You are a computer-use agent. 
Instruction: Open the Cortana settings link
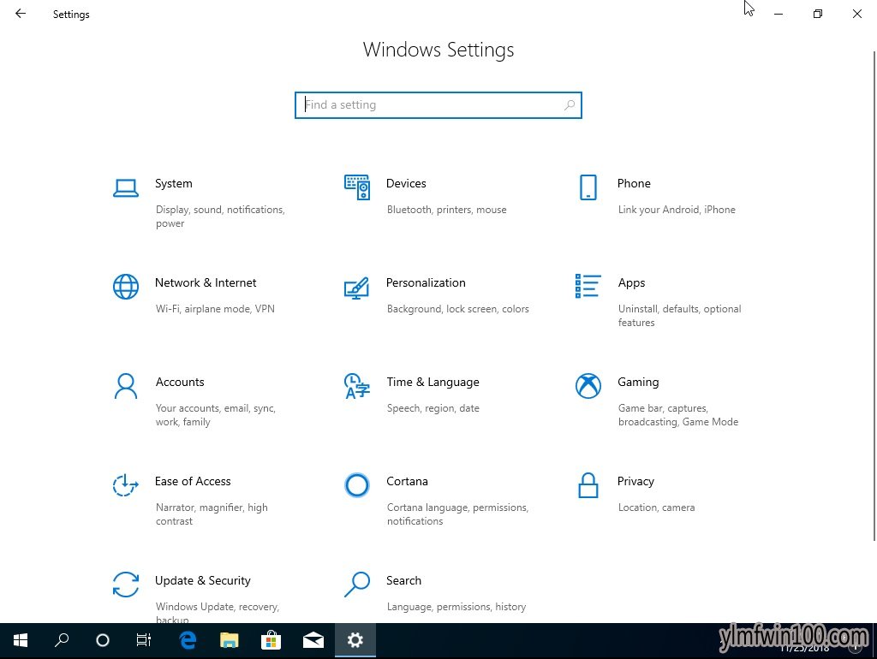(x=407, y=481)
